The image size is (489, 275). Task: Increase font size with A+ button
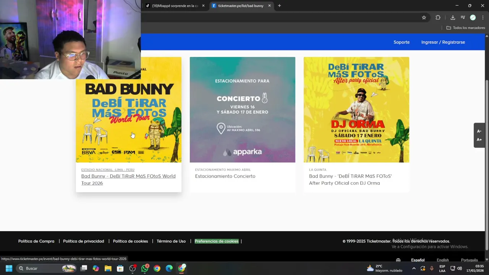pyautogui.click(x=479, y=140)
